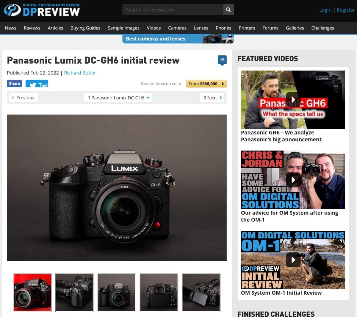
Task: Go to Forums
Action: 270,28
